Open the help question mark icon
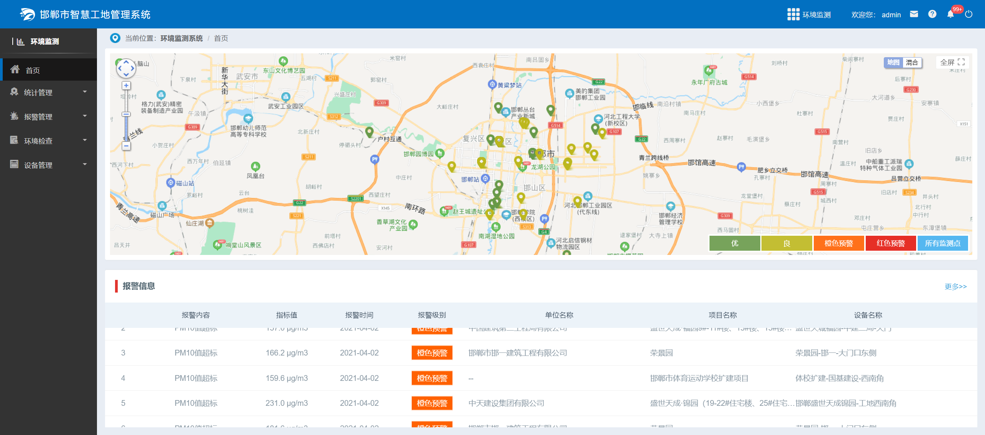This screenshot has height=435, width=985. 932,14
